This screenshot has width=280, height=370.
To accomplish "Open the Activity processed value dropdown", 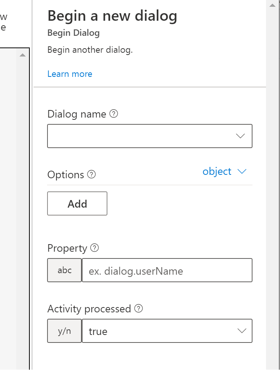I will coord(242,331).
